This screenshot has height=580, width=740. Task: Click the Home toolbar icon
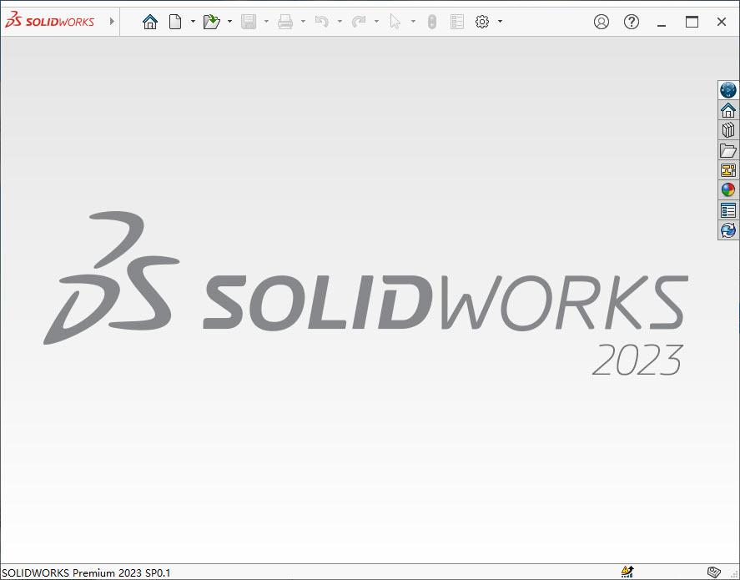(x=149, y=21)
